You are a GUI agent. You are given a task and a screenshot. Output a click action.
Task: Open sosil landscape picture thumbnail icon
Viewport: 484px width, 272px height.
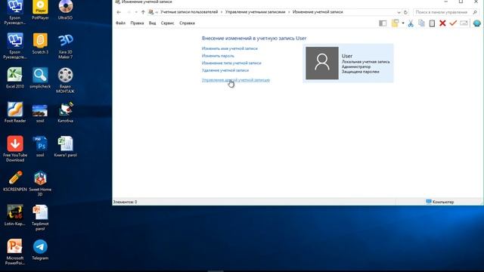point(40,112)
